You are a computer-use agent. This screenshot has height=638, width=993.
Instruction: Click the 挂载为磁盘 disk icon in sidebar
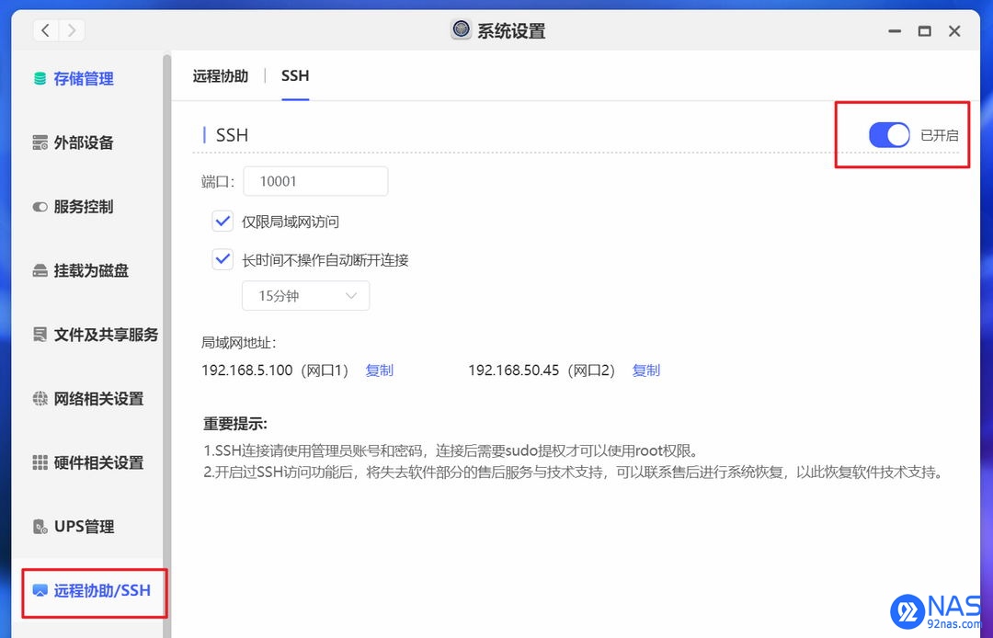[40, 271]
